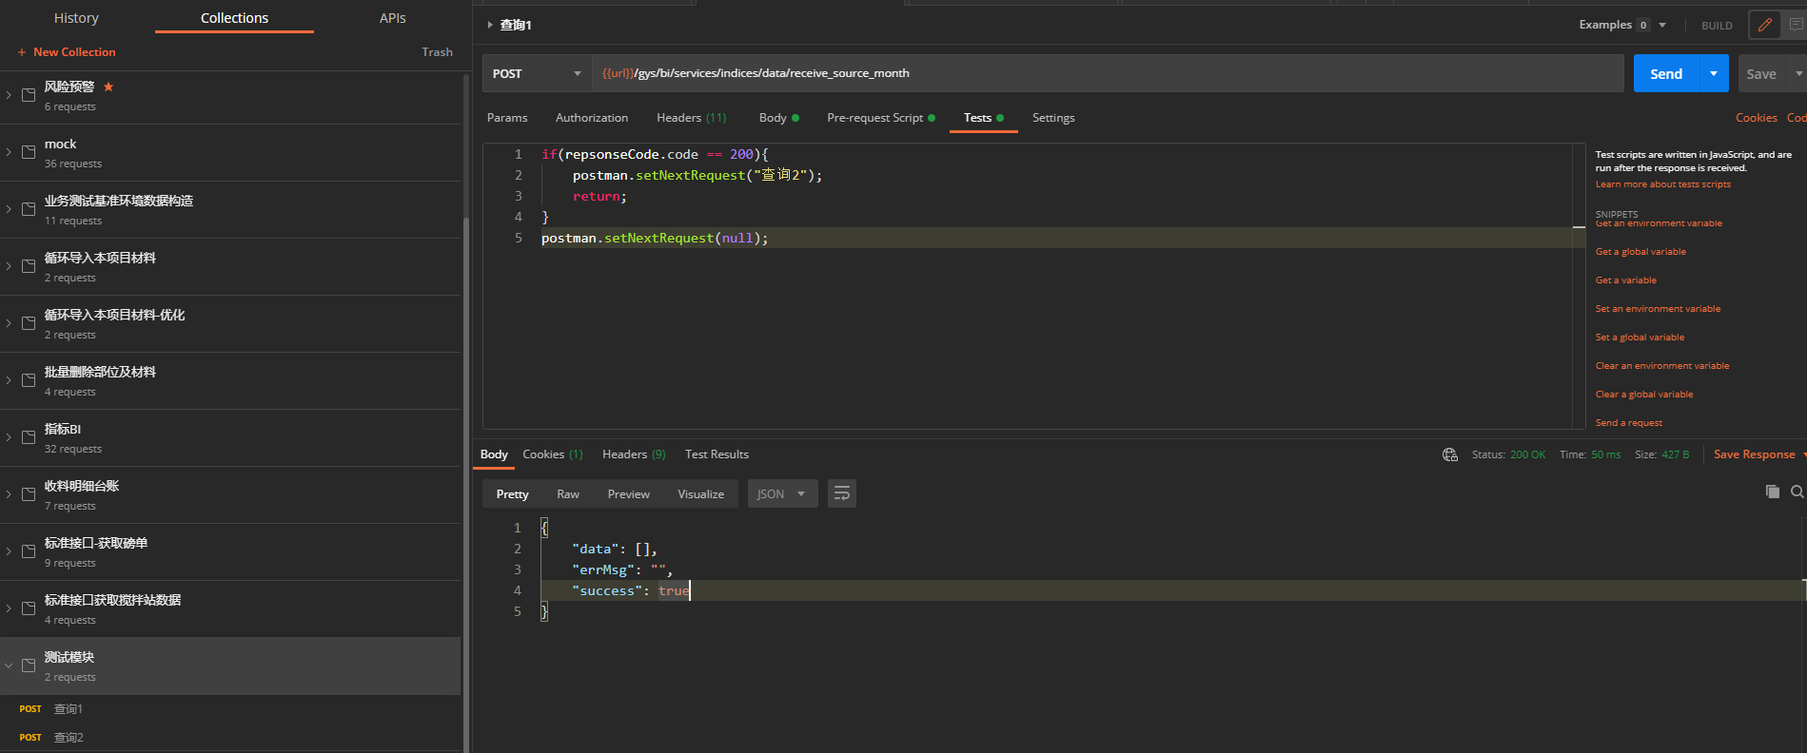
Task: Expand the 查询1 request title triangle
Action: [490, 25]
